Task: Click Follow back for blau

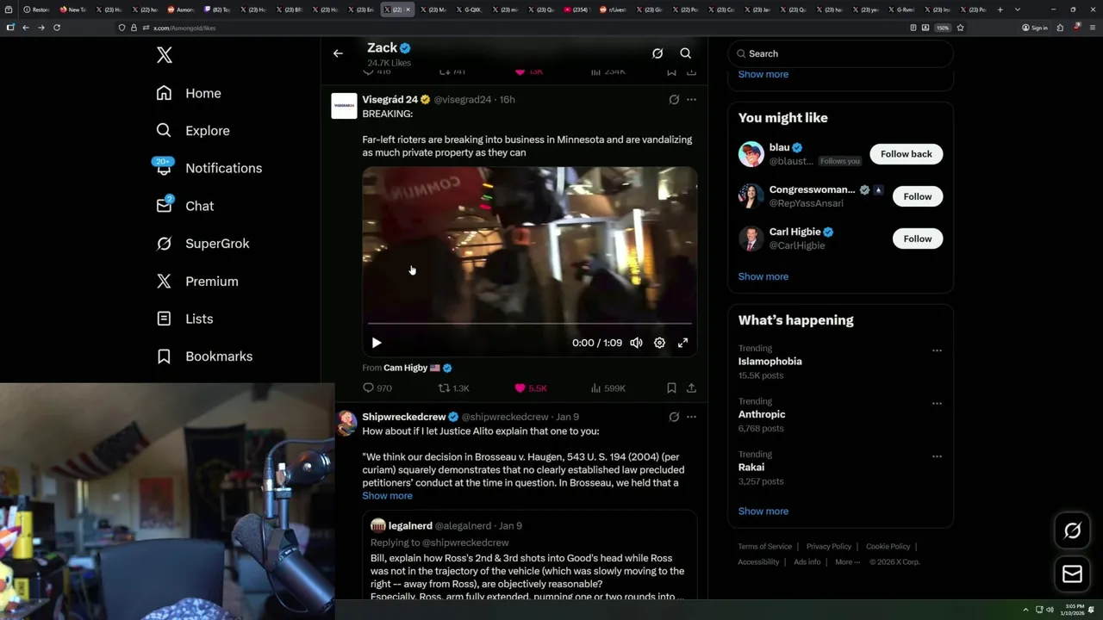Action: coord(906,154)
